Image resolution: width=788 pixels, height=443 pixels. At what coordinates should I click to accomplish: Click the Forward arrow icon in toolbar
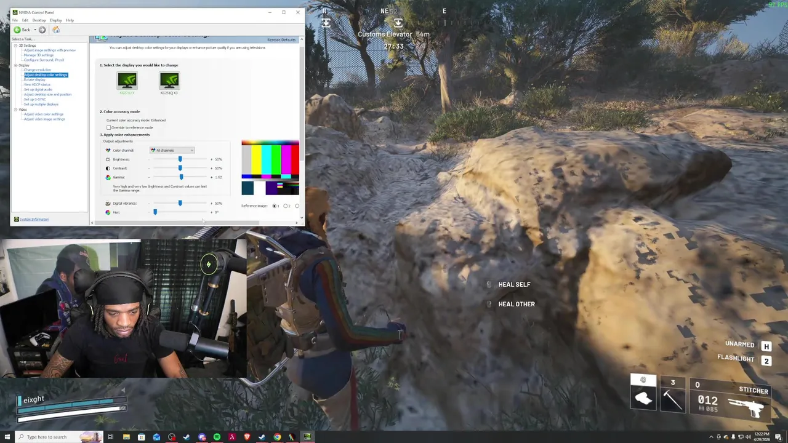click(x=42, y=30)
